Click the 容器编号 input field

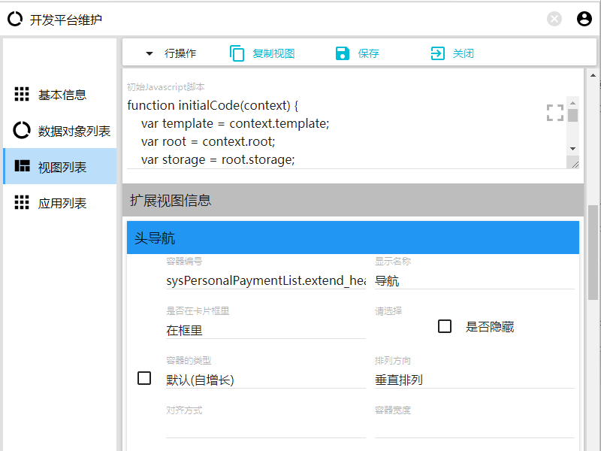[x=265, y=280]
